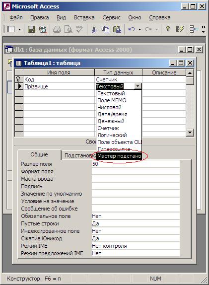209x285 pixels.
Task: Click the Имя поля column header
Action: tap(59, 72)
